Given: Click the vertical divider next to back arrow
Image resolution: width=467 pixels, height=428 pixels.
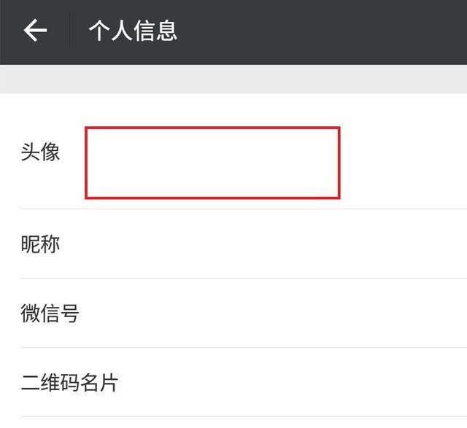Looking at the screenshot, I should [70, 29].
